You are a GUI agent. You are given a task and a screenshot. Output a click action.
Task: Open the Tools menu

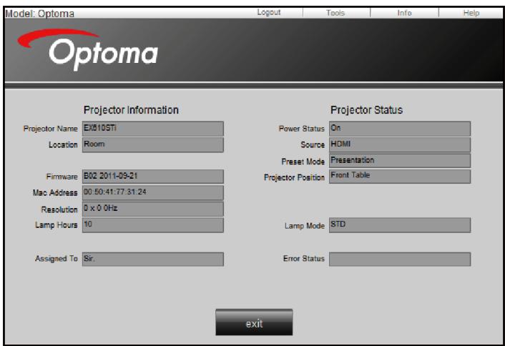pyautogui.click(x=335, y=13)
